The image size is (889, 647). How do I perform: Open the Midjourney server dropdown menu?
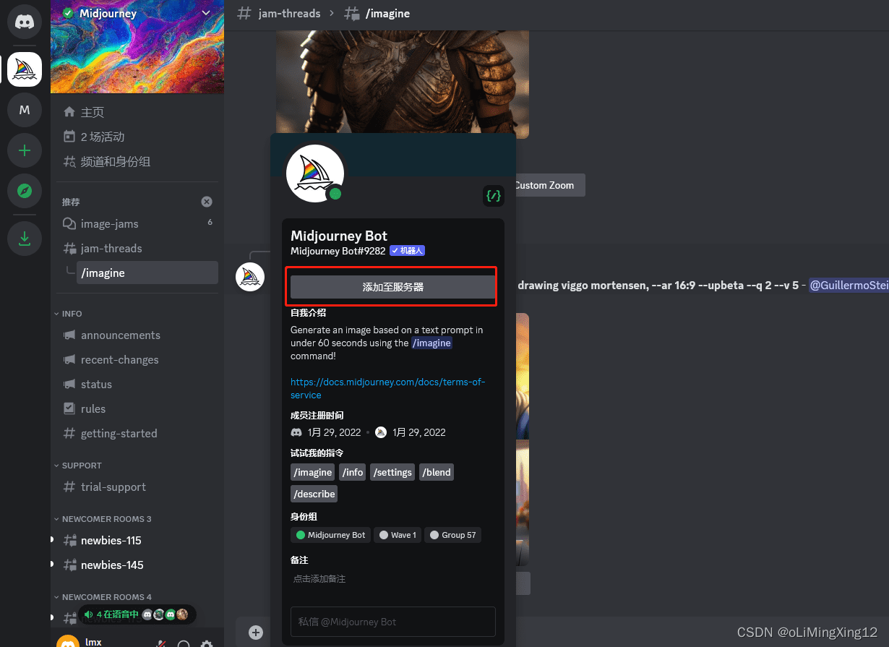point(206,13)
